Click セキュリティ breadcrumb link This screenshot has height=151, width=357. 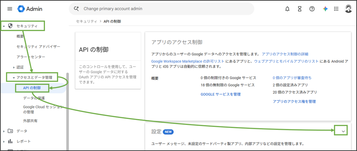[x=86, y=21]
